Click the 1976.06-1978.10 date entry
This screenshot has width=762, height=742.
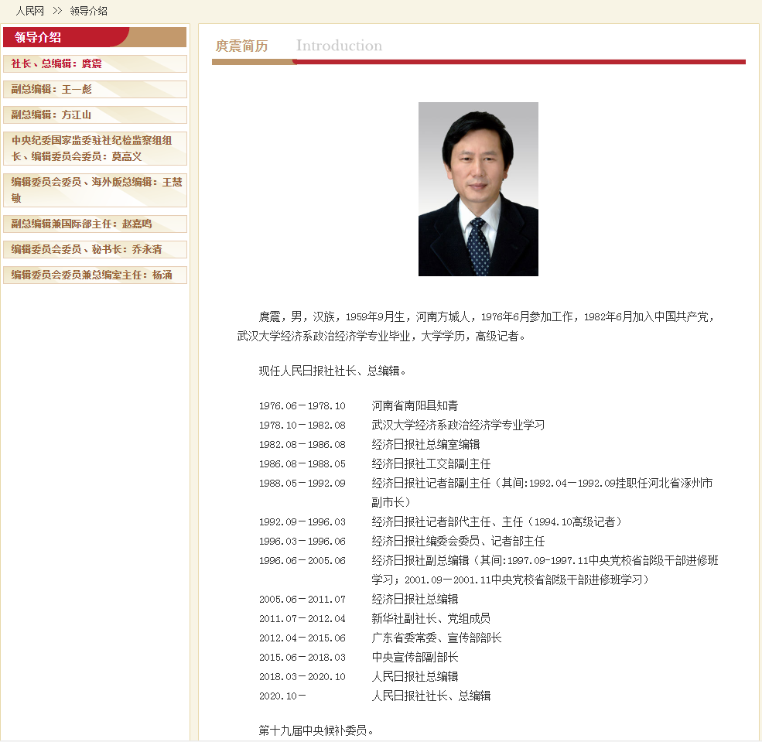coord(302,405)
